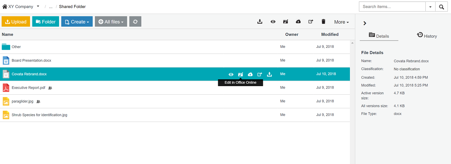
Task: Sort by Name column header
Action: [8, 35]
